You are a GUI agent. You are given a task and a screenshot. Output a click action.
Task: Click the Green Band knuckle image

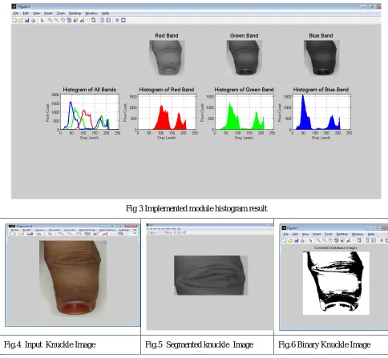pos(245,58)
